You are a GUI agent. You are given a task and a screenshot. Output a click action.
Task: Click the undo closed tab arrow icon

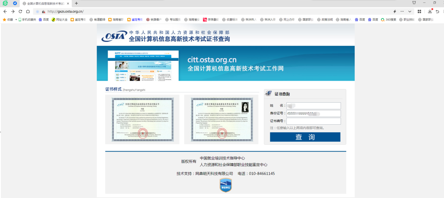[437, 12]
